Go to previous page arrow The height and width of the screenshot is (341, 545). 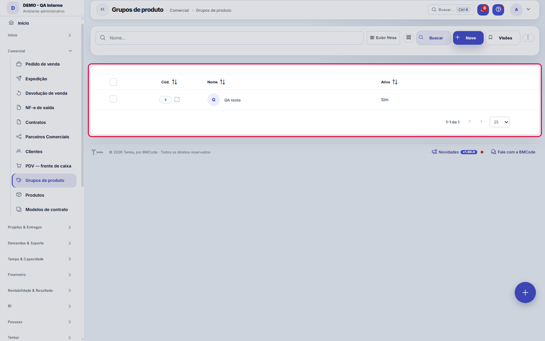470,122
